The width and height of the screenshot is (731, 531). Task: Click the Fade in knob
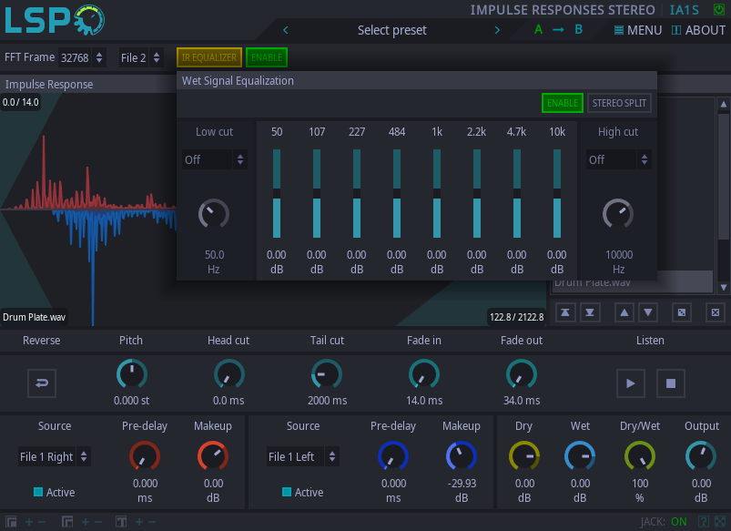point(424,374)
